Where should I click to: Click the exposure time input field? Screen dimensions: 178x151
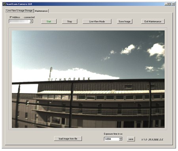112,139
